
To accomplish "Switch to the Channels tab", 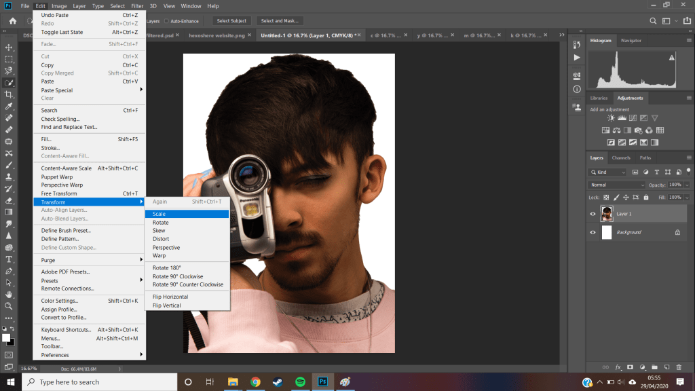I will [x=620, y=157].
